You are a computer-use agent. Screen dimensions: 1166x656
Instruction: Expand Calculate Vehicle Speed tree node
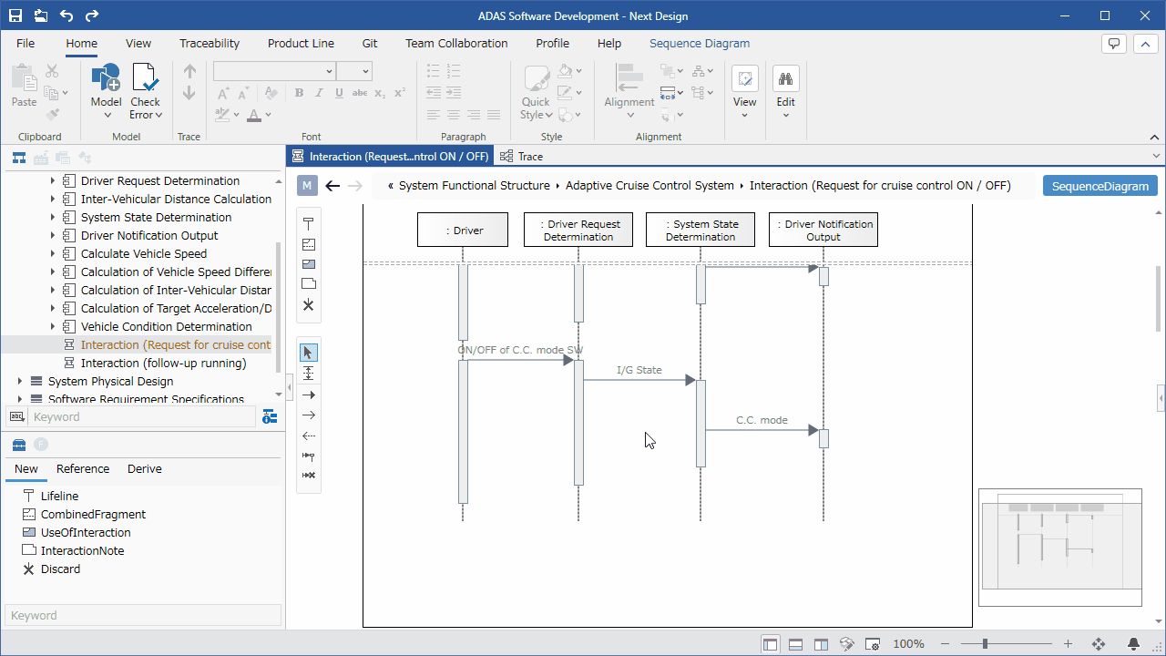click(53, 253)
